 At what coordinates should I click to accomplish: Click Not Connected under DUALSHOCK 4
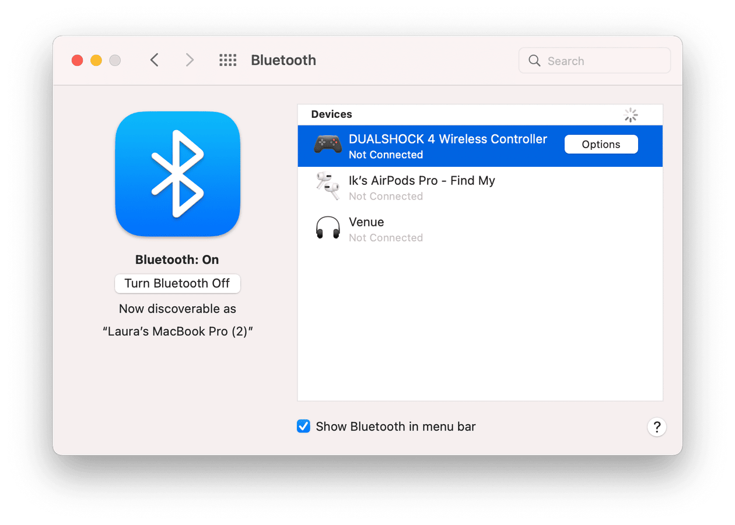[386, 155]
